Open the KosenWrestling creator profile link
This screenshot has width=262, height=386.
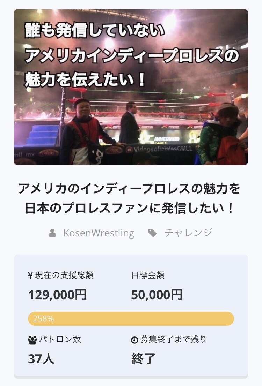pyautogui.click(x=99, y=233)
